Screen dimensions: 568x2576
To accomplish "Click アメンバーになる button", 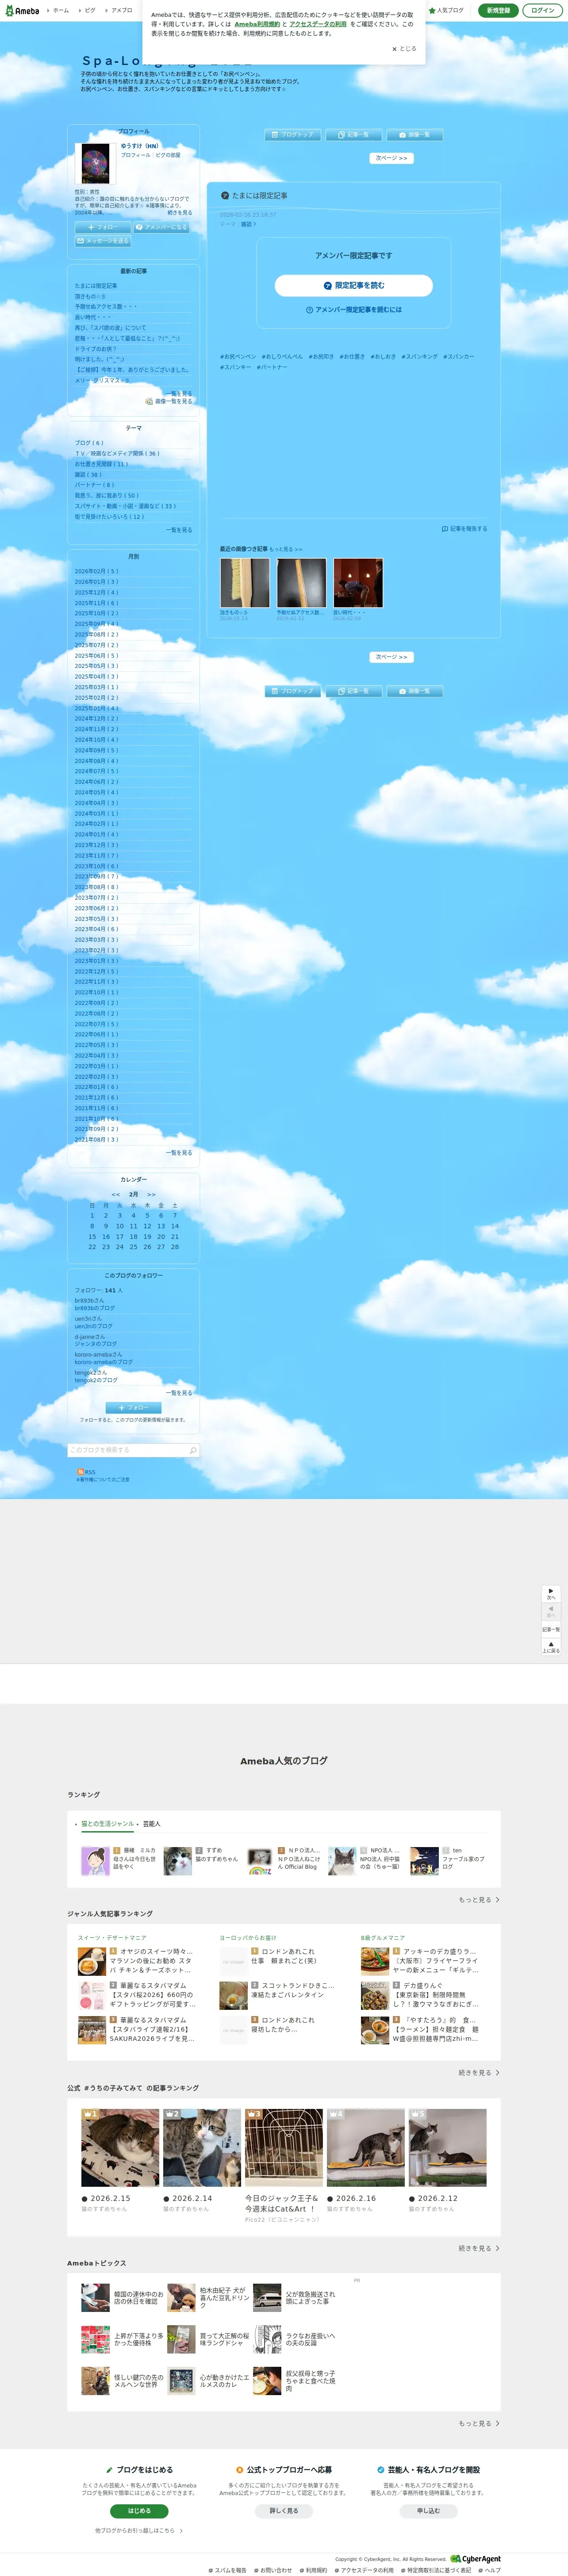I will coord(161,227).
